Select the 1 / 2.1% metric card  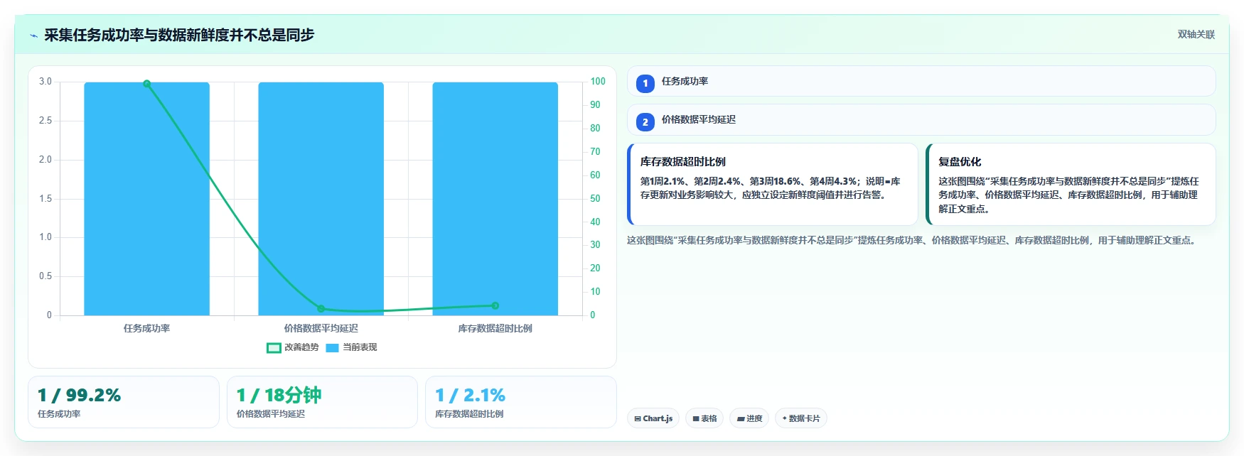pyautogui.click(x=520, y=402)
